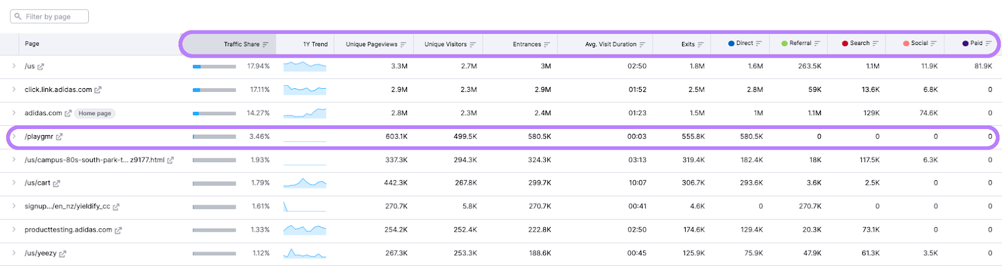Click the adidas.com trend sparkline
Image resolution: width=1002 pixels, height=266 pixels.
click(305, 113)
